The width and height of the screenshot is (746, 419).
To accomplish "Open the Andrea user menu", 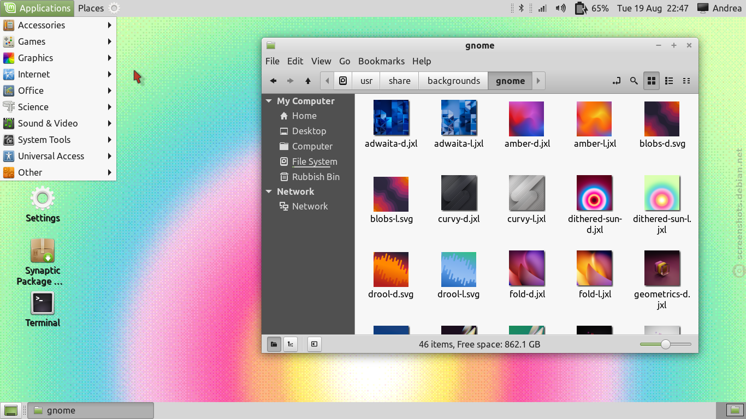I will pyautogui.click(x=719, y=8).
